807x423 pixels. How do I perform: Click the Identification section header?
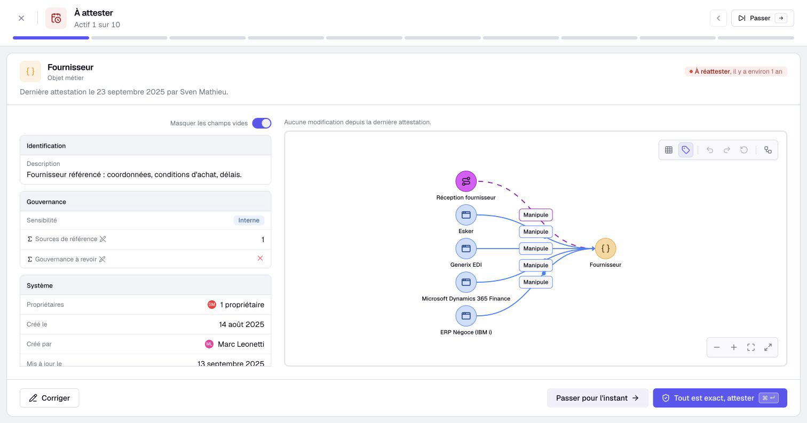tap(145, 146)
